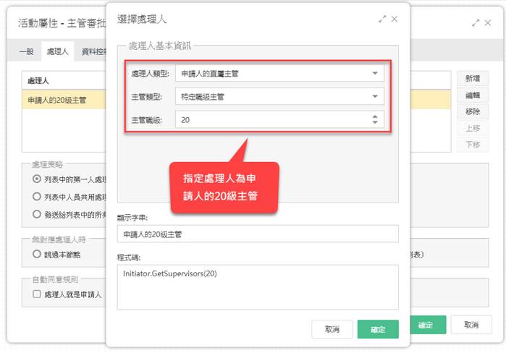
Task: Maximize the 選擇處理人 dialog
Action: pos(382,20)
